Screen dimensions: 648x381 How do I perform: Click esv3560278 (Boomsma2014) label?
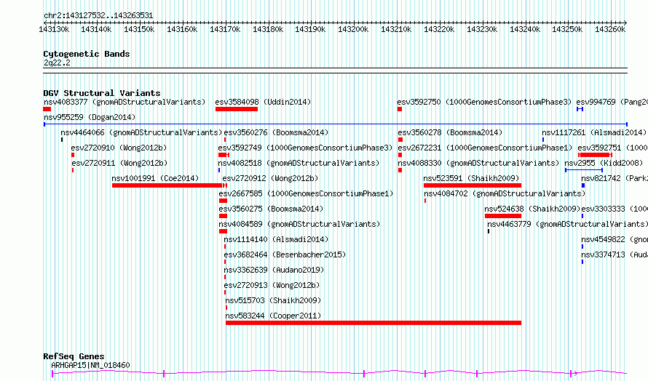(x=450, y=132)
